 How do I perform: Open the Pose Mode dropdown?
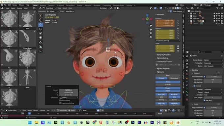[49, 8]
